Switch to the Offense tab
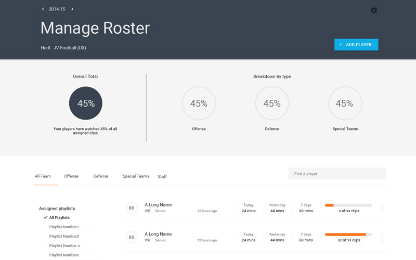The image size is (416, 260). point(71,176)
